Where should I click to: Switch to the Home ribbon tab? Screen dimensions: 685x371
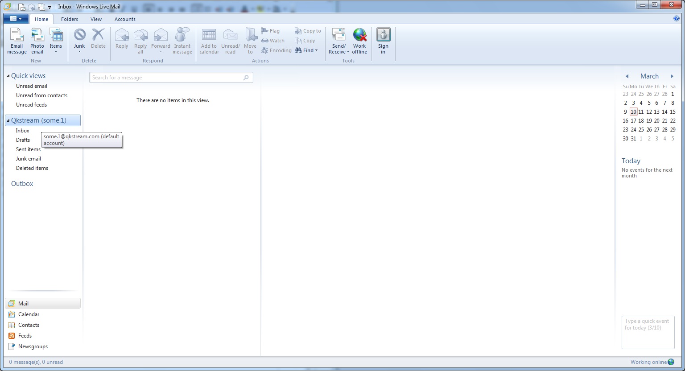pos(41,19)
